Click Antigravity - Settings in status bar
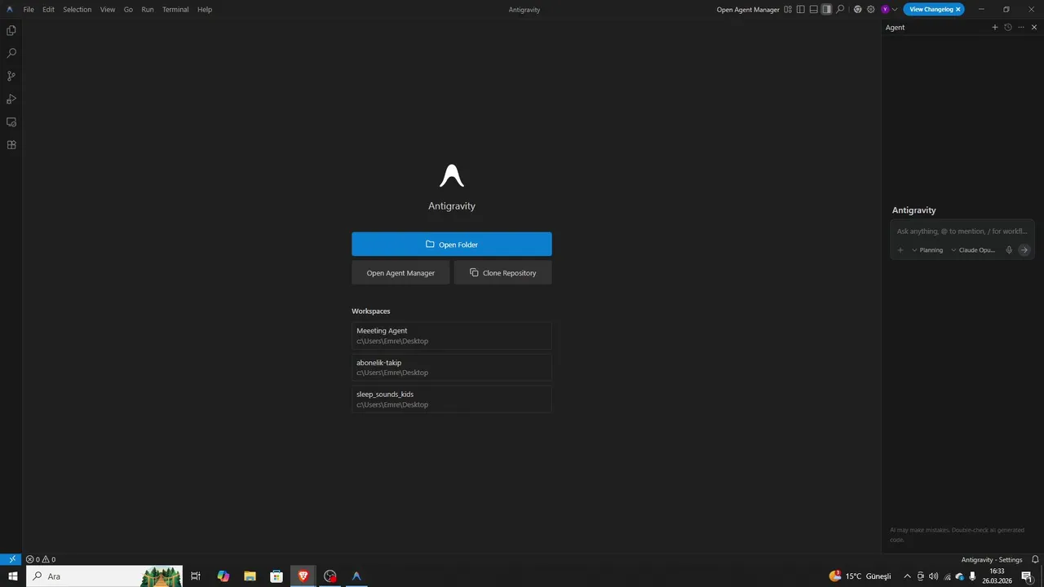The height and width of the screenshot is (587, 1044). [x=992, y=559]
